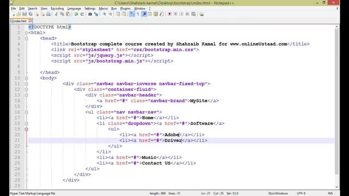Zoom out using the toolbar icon

coord(110,14)
